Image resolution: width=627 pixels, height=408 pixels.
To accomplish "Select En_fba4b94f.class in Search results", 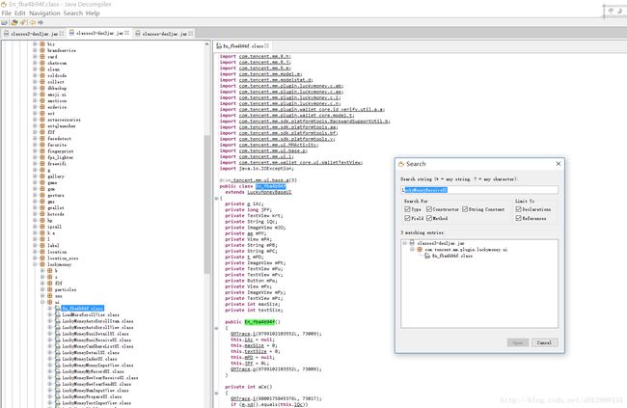I will [x=451, y=256].
